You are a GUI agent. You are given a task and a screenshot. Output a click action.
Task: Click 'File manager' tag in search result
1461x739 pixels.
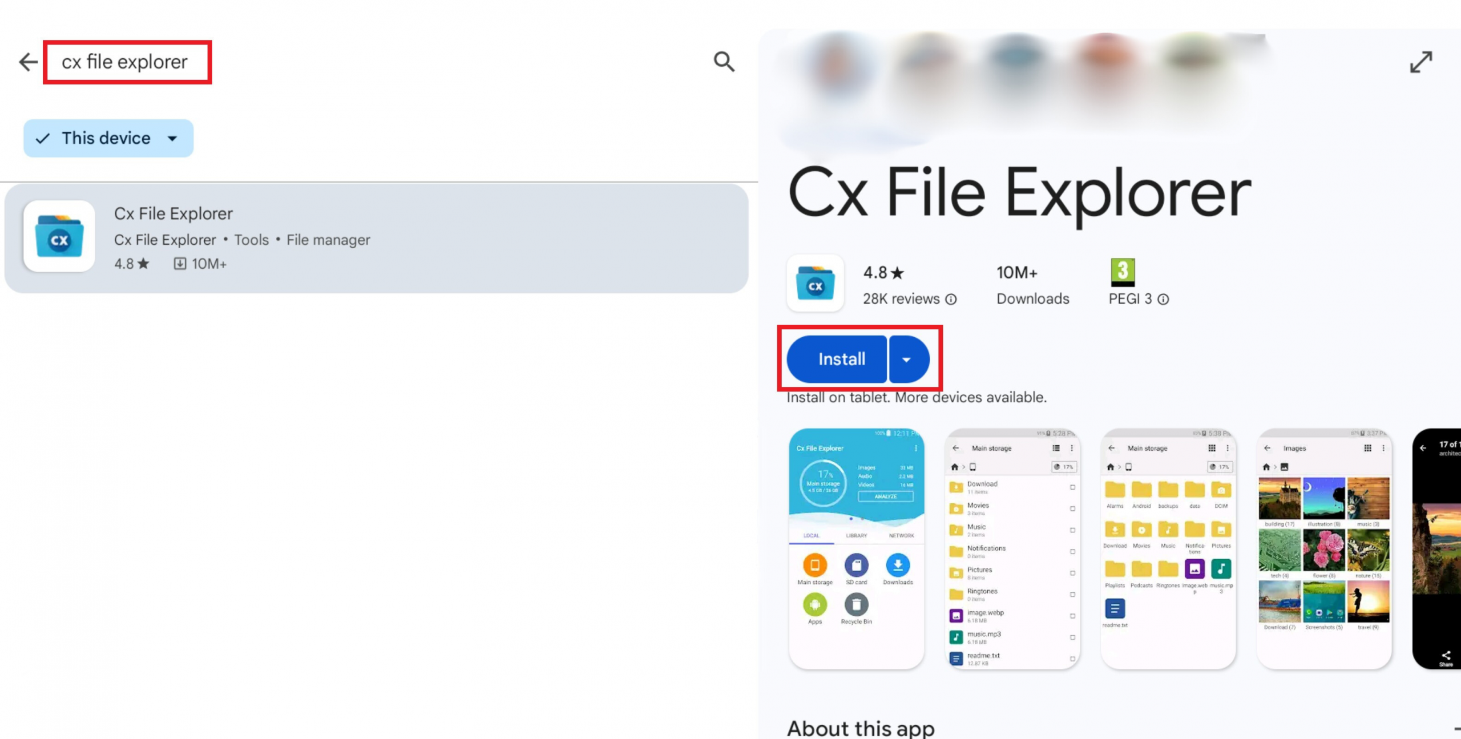tap(328, 240)
